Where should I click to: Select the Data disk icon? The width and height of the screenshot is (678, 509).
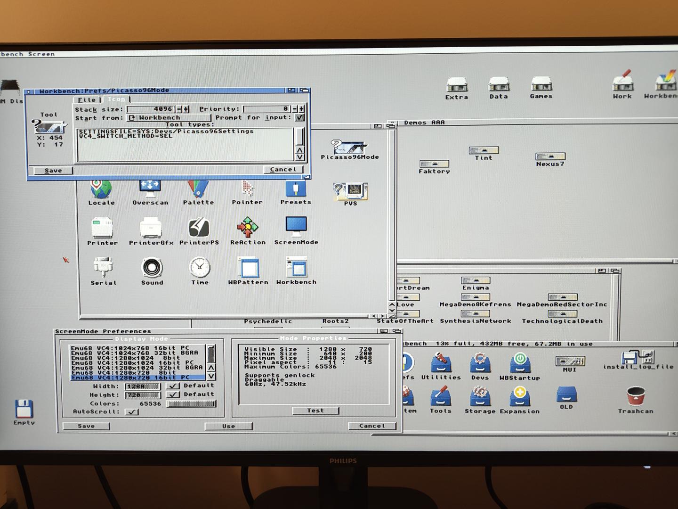pos(499,85)
